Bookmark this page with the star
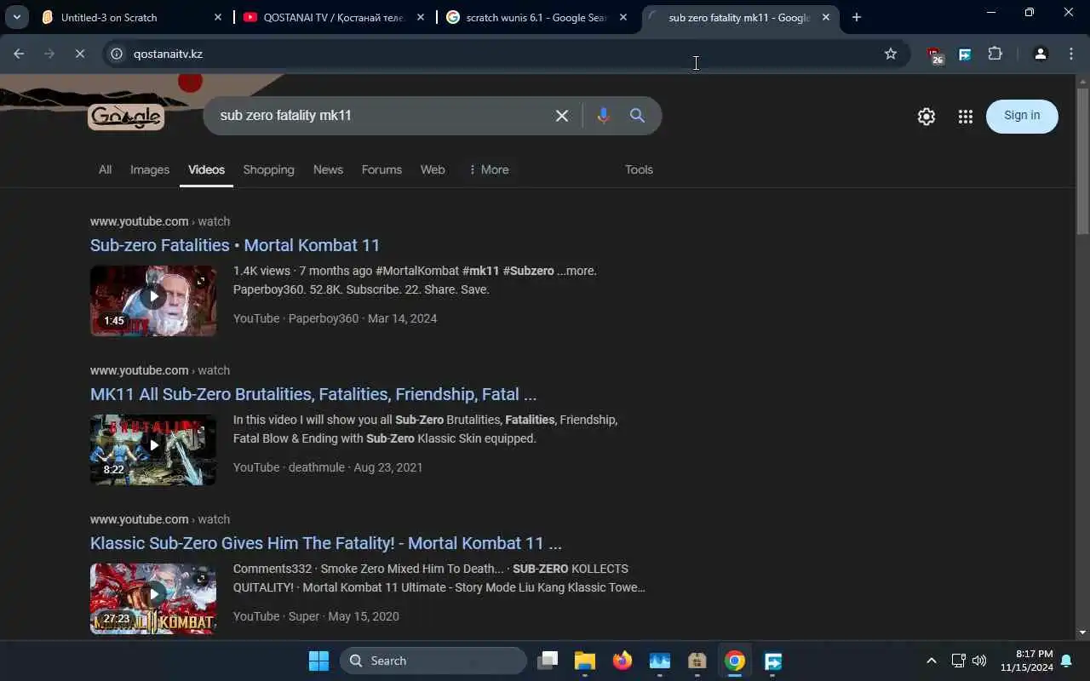The width and height of the screenshot is (1090, 681). tap(891, 54)
